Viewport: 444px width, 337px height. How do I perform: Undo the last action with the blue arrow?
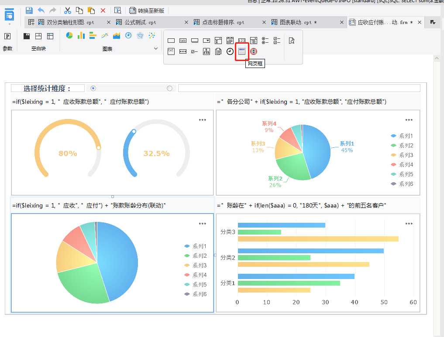point(41,11)
